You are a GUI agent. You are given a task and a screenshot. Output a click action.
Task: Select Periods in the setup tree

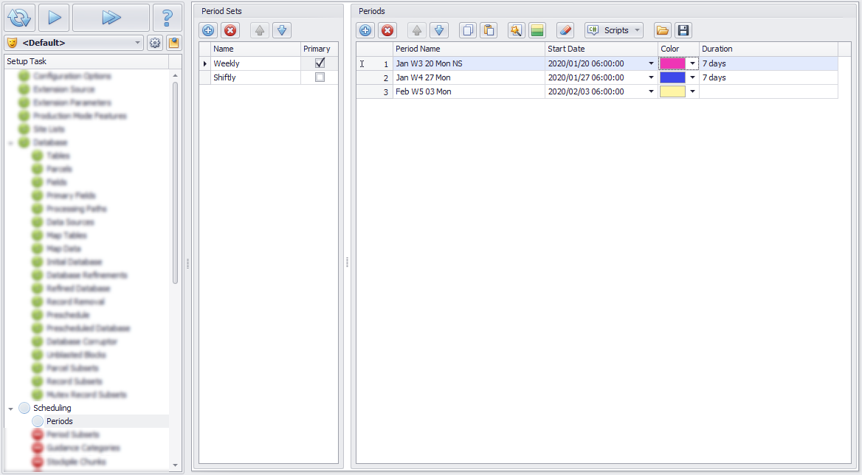pos(59,421)
